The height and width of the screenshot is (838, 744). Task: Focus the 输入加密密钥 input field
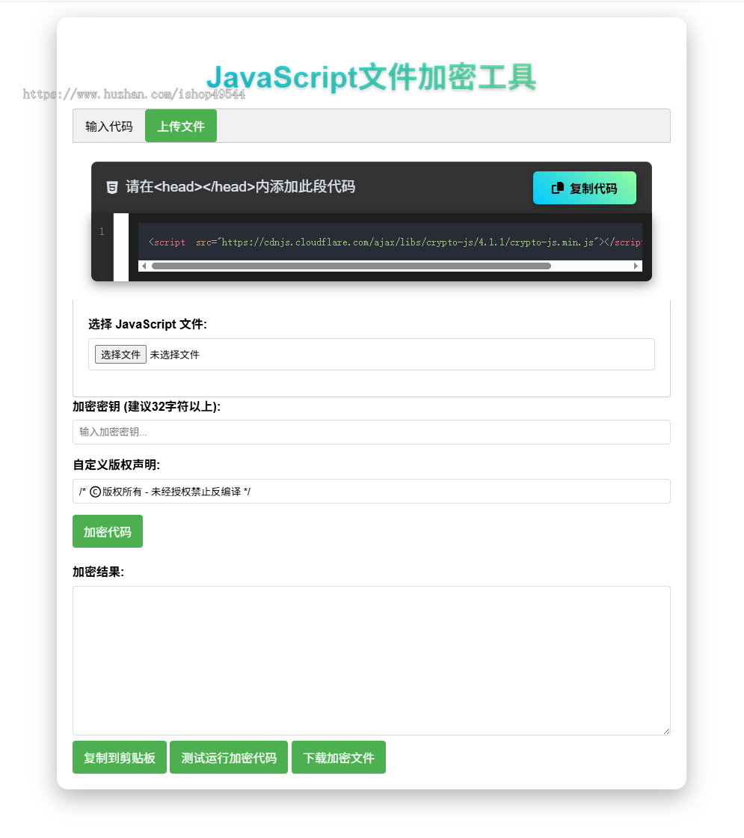(x=371, y=432)
